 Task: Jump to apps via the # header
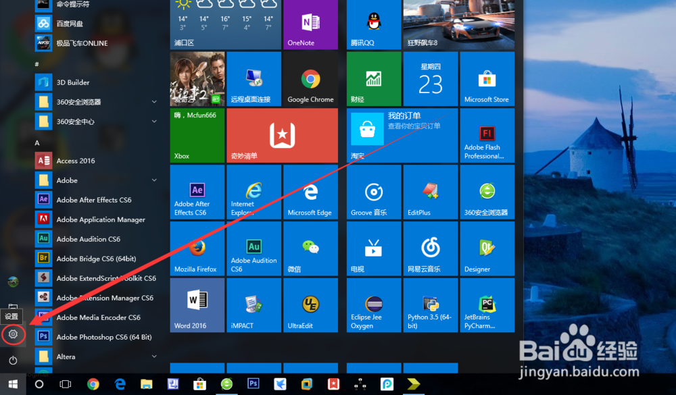tap(37, 63)
